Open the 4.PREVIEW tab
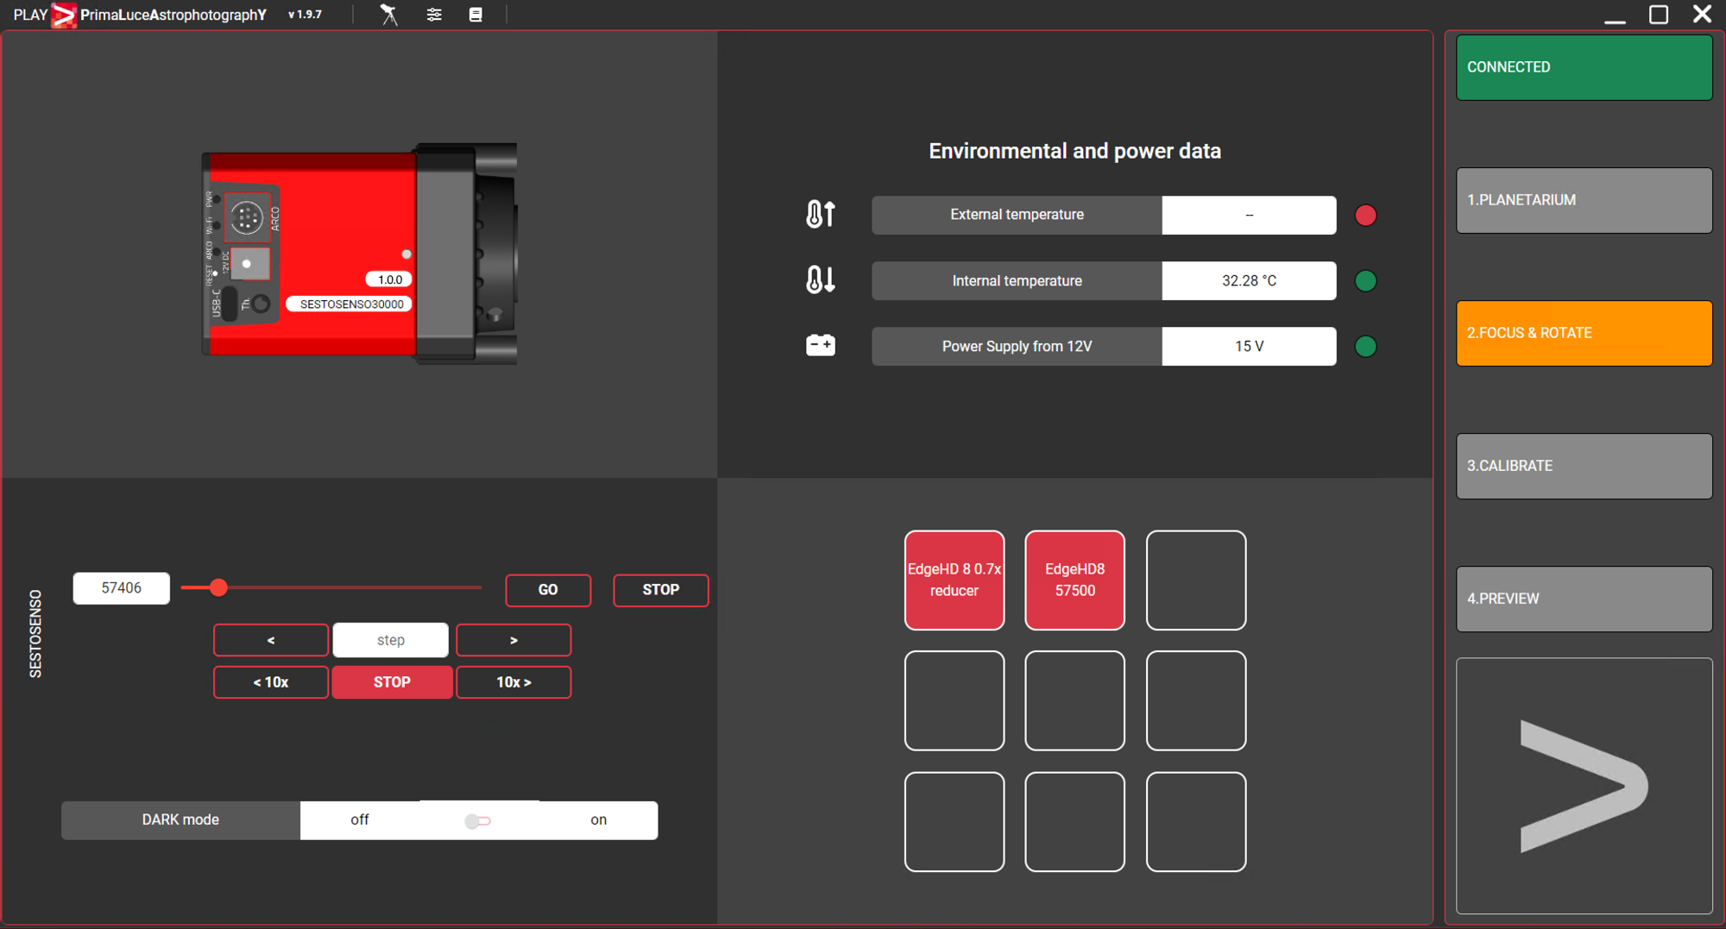Image resolution: width=1726 pixels, height=929 pixels. (x=1584, y=599)
